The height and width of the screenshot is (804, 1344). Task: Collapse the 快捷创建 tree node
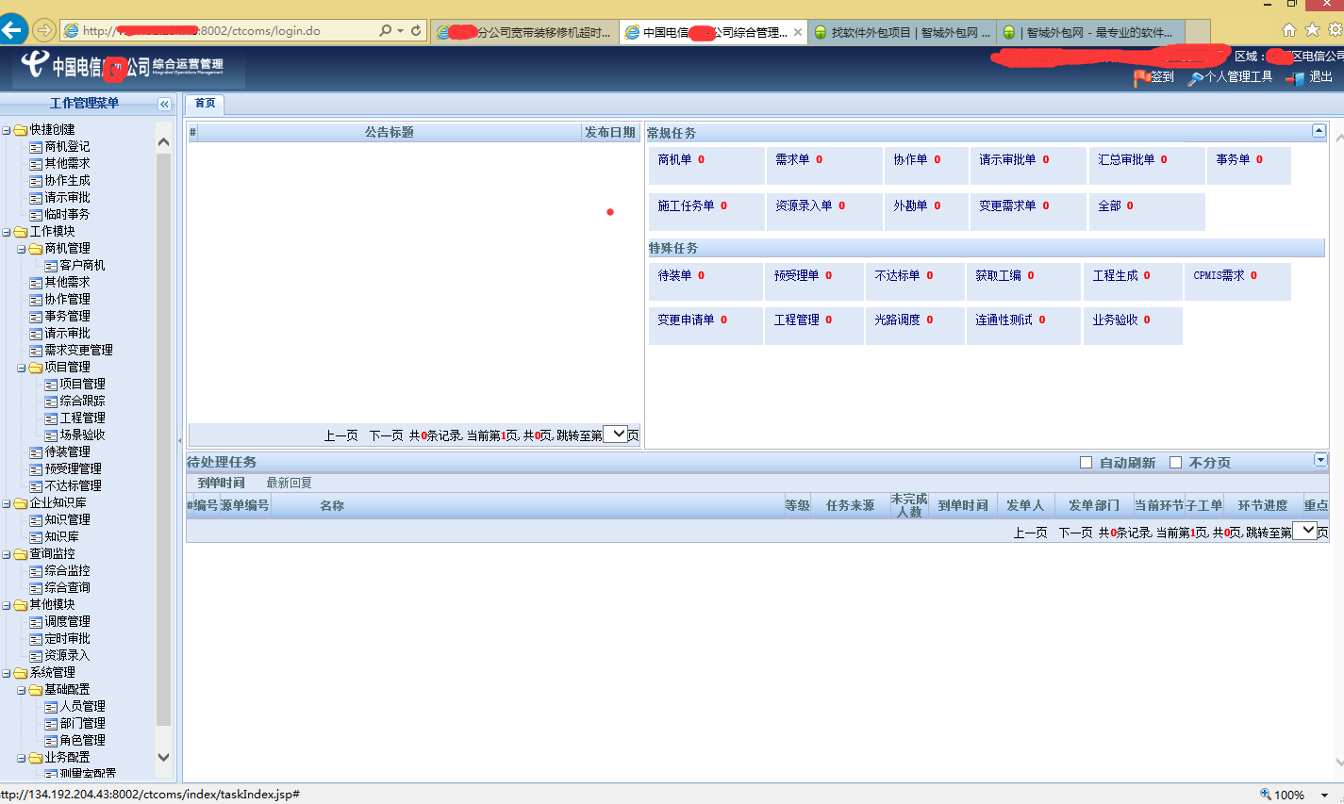[7, 130]
